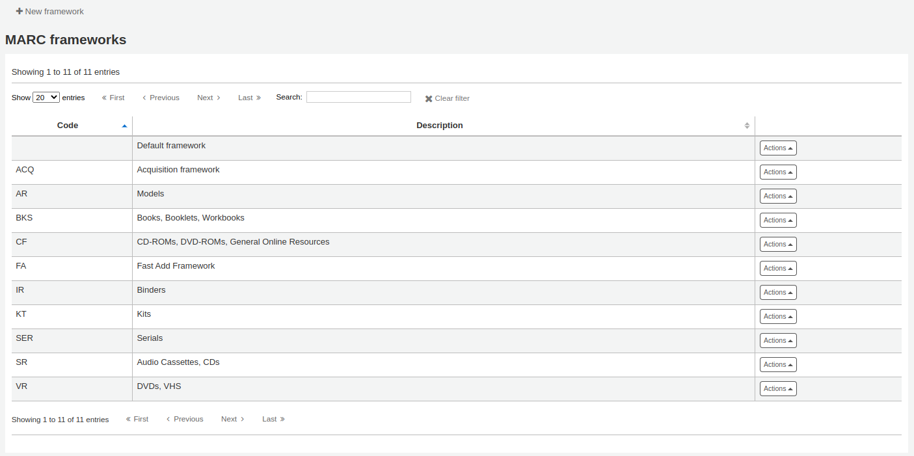Open the Show entries count dropdown

click(x=46, y=97)
